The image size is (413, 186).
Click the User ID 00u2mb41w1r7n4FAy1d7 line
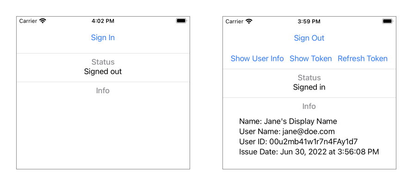[x=298, y=141]
